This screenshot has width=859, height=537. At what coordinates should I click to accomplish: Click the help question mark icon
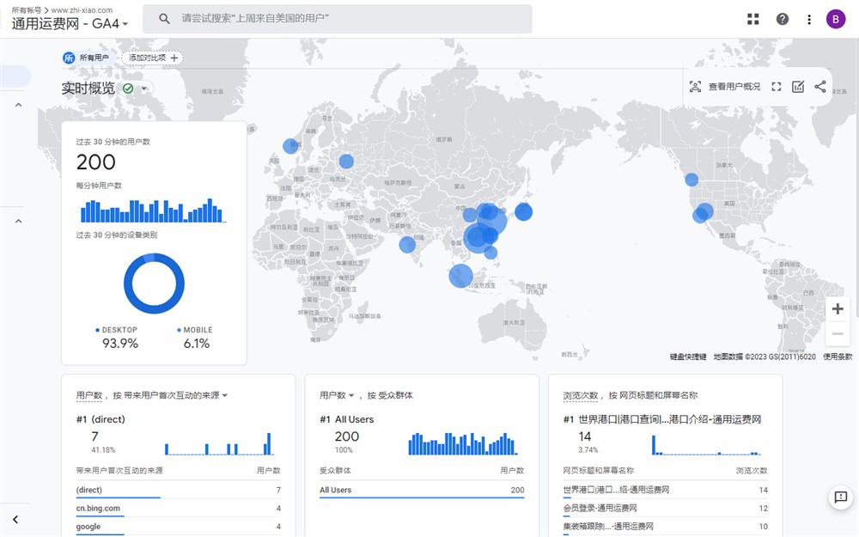coord(782,19)
